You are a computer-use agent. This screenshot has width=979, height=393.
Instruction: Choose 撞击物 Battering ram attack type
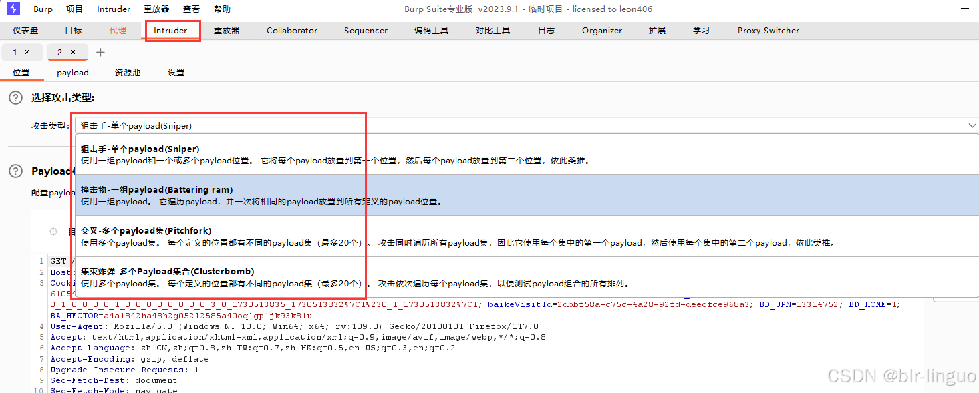click(x=528, y=195)
